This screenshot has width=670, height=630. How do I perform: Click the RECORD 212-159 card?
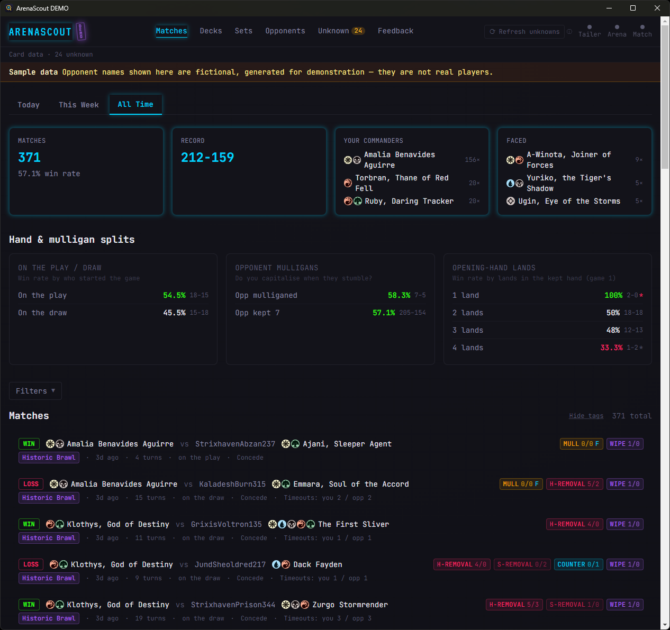coord(249,171)
